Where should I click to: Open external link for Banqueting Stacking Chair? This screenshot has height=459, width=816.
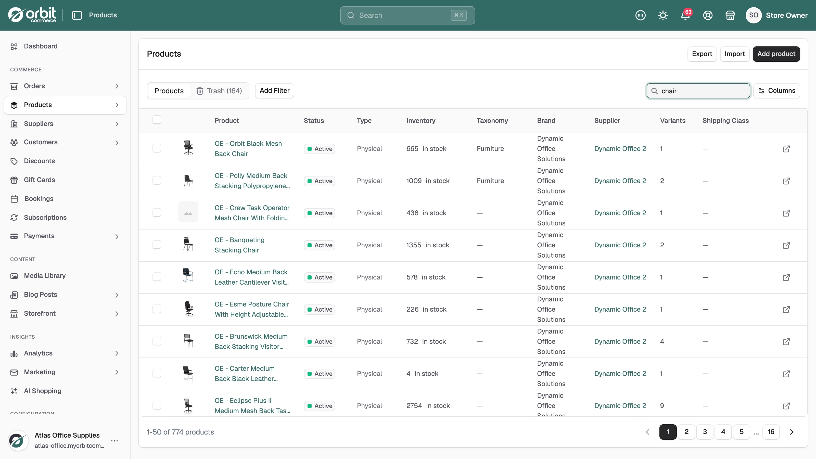(x=786, y=245)
